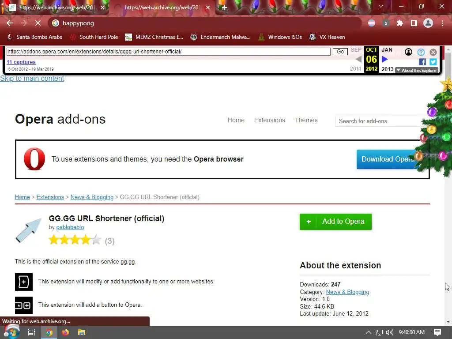
Task: Stop loading the page
Action: pos(38,23)
